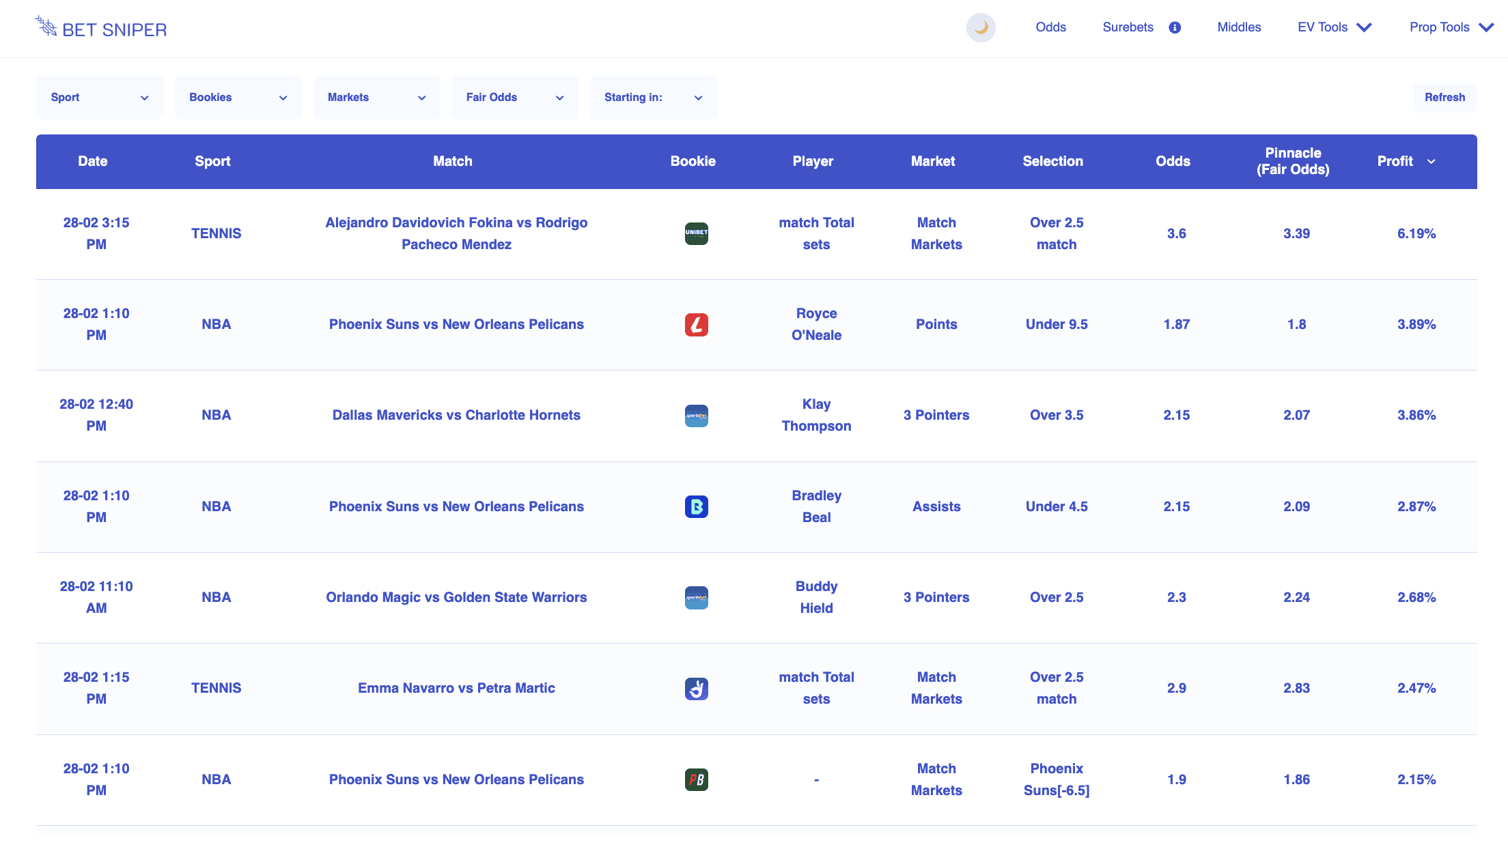1508x849 pixels.
Task: Select Emma Navarro vs Petra Martic match
Action: pos(456,688)
